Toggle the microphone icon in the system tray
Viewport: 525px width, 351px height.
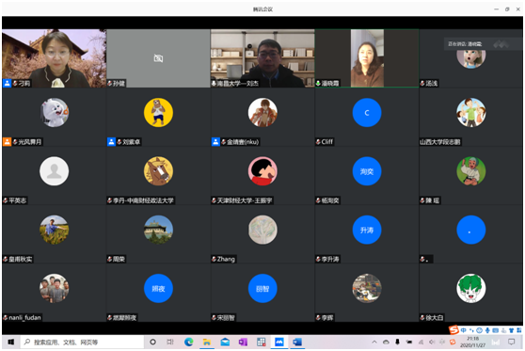(397, 342)
